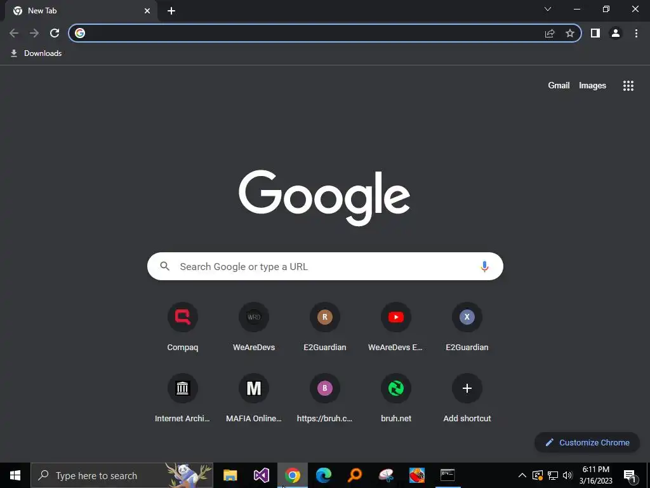The image size is (650, 488).
Task: Open the Internet Archive shortcut
Action: (x=183, y=398)
